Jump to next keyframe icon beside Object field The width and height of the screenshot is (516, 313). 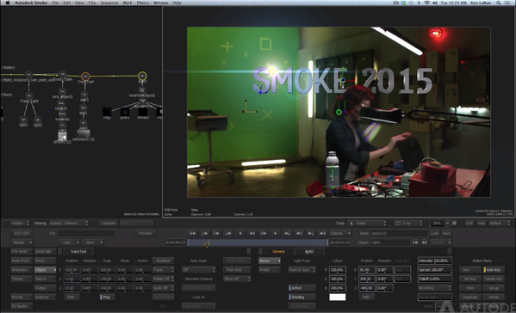425,242
